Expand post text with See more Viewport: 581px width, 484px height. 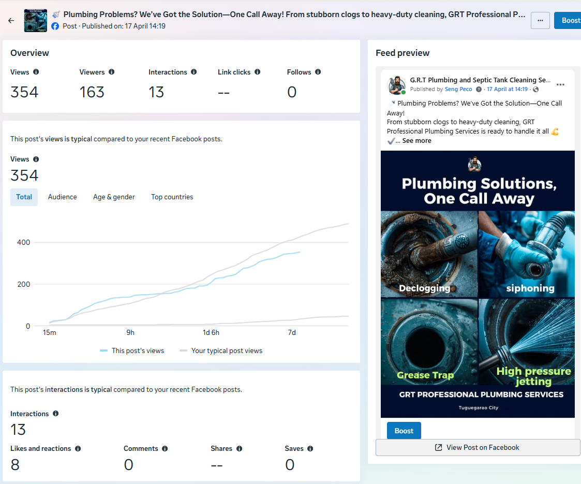point(417,141)
